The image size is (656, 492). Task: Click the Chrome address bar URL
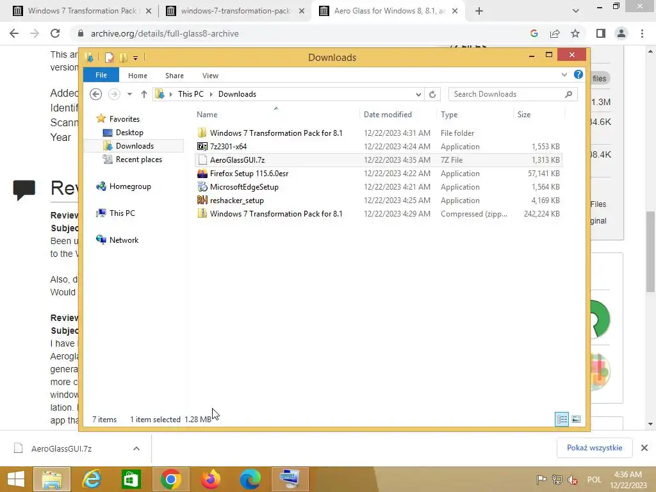coord(165,33)
